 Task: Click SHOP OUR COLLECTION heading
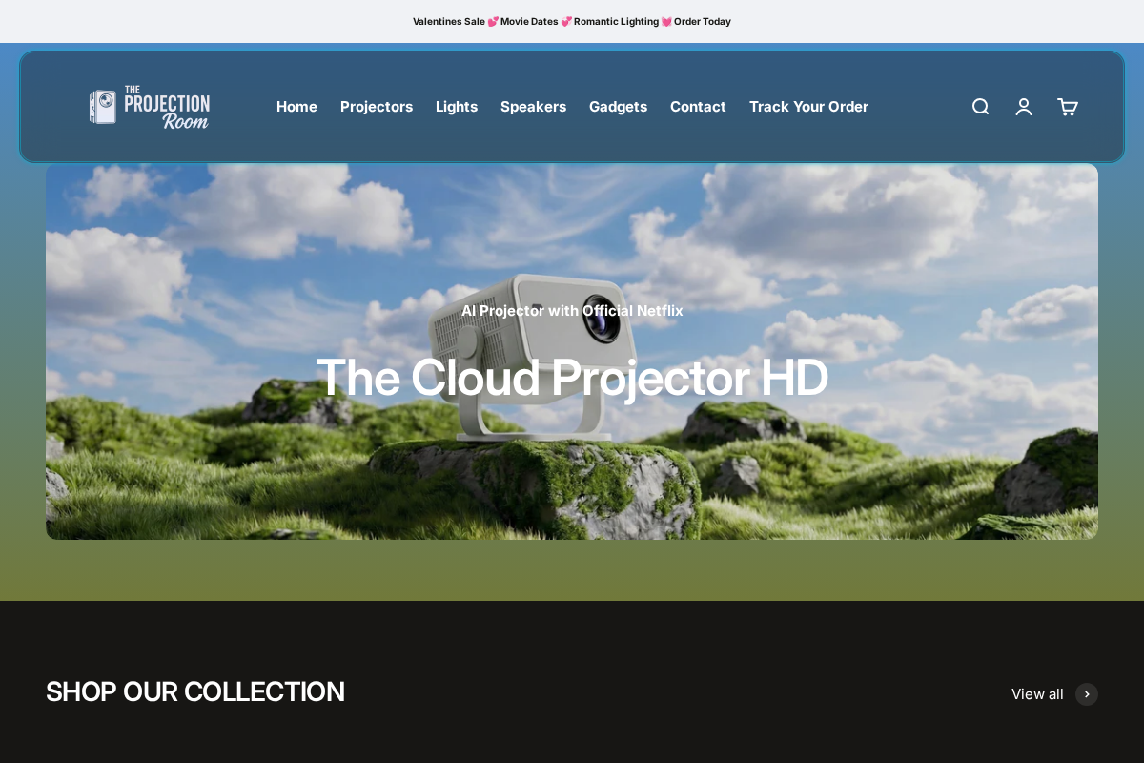195,691
